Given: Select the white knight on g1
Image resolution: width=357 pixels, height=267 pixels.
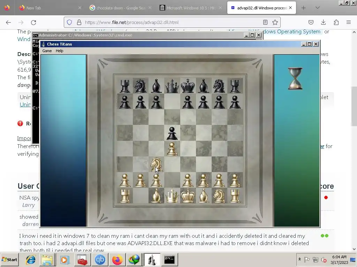Looking at the screenshot, I should point(219,196).
